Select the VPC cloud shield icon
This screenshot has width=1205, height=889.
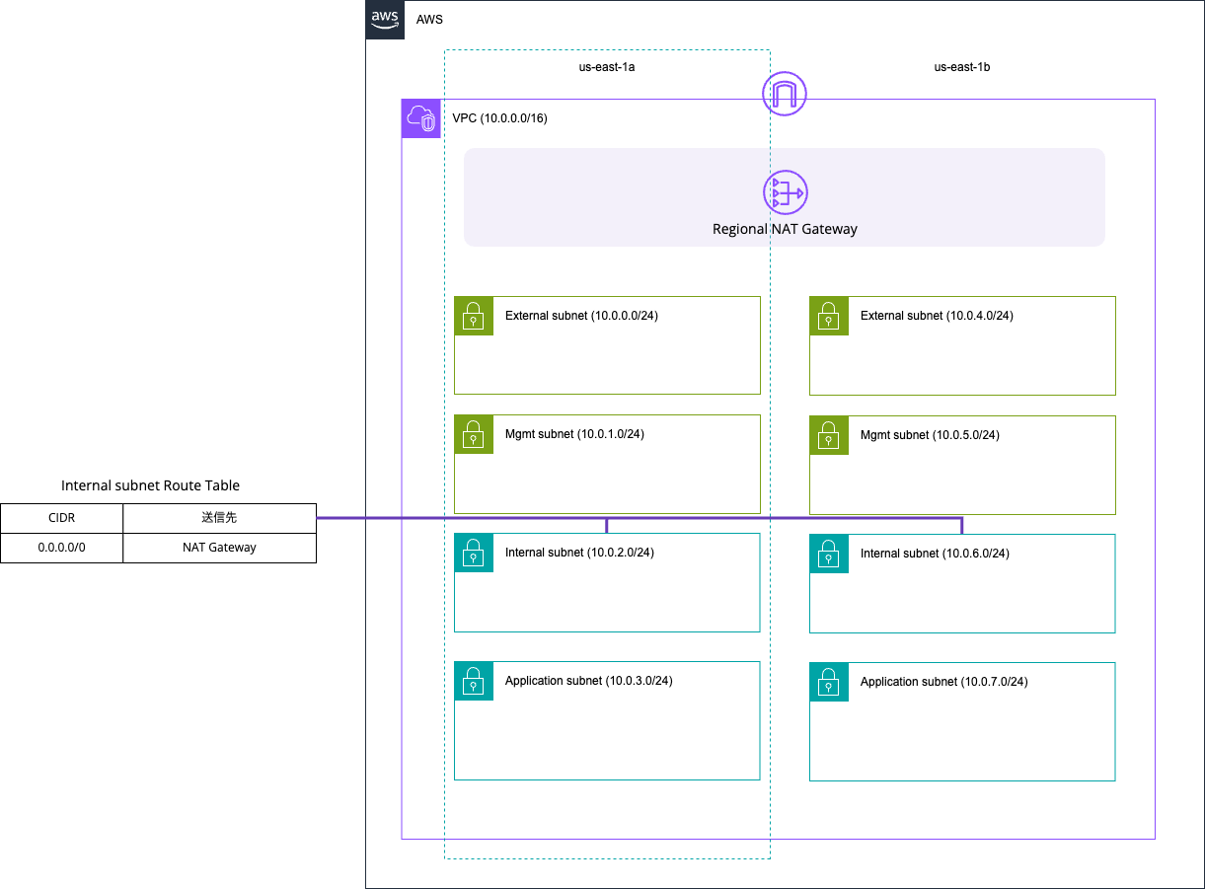[421, 118]
